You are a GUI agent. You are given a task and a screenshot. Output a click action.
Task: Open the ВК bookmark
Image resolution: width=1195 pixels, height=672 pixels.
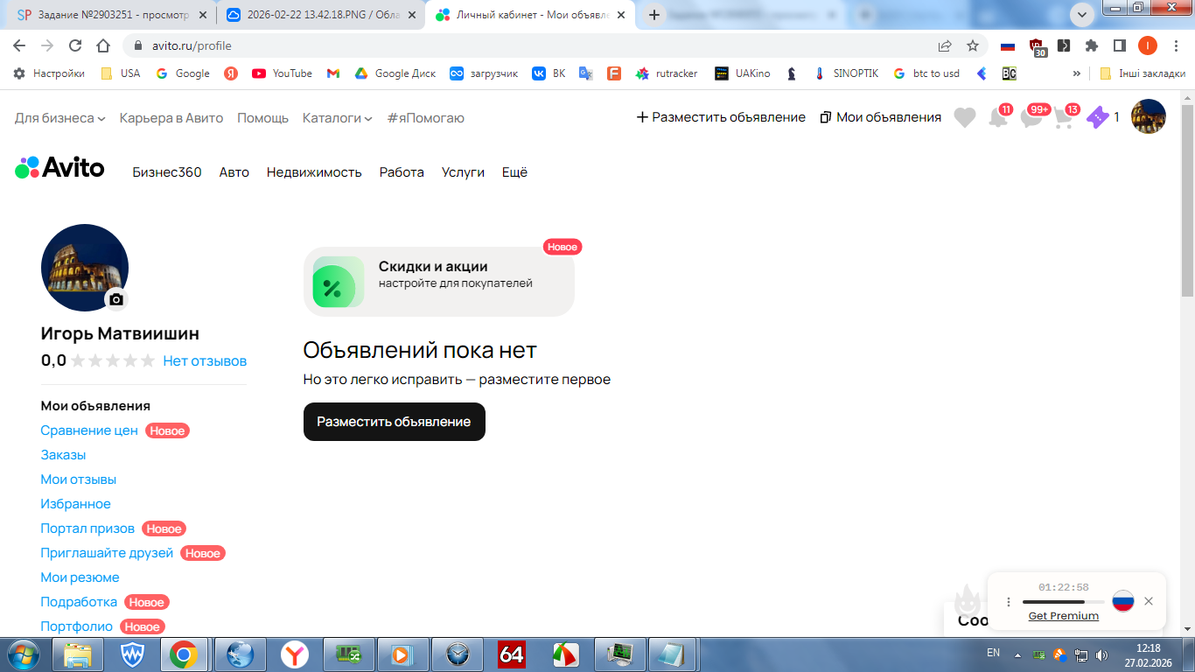(x=549, y=73)
